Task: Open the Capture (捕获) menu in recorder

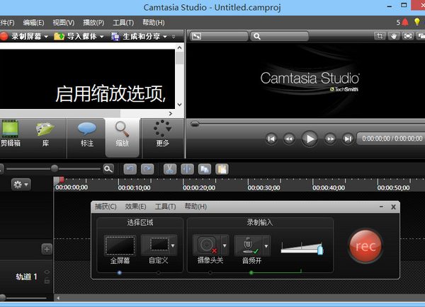Action: click(x=105, y=207)
